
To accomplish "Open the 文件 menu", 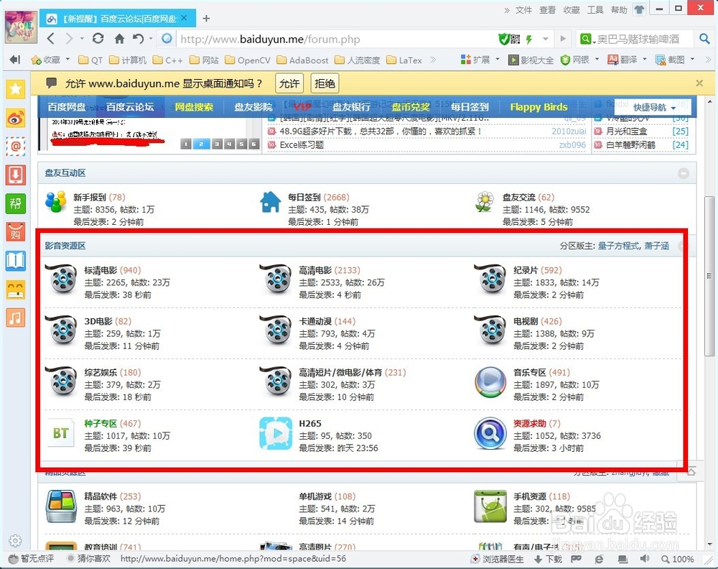I will click(x=523, y=9).
